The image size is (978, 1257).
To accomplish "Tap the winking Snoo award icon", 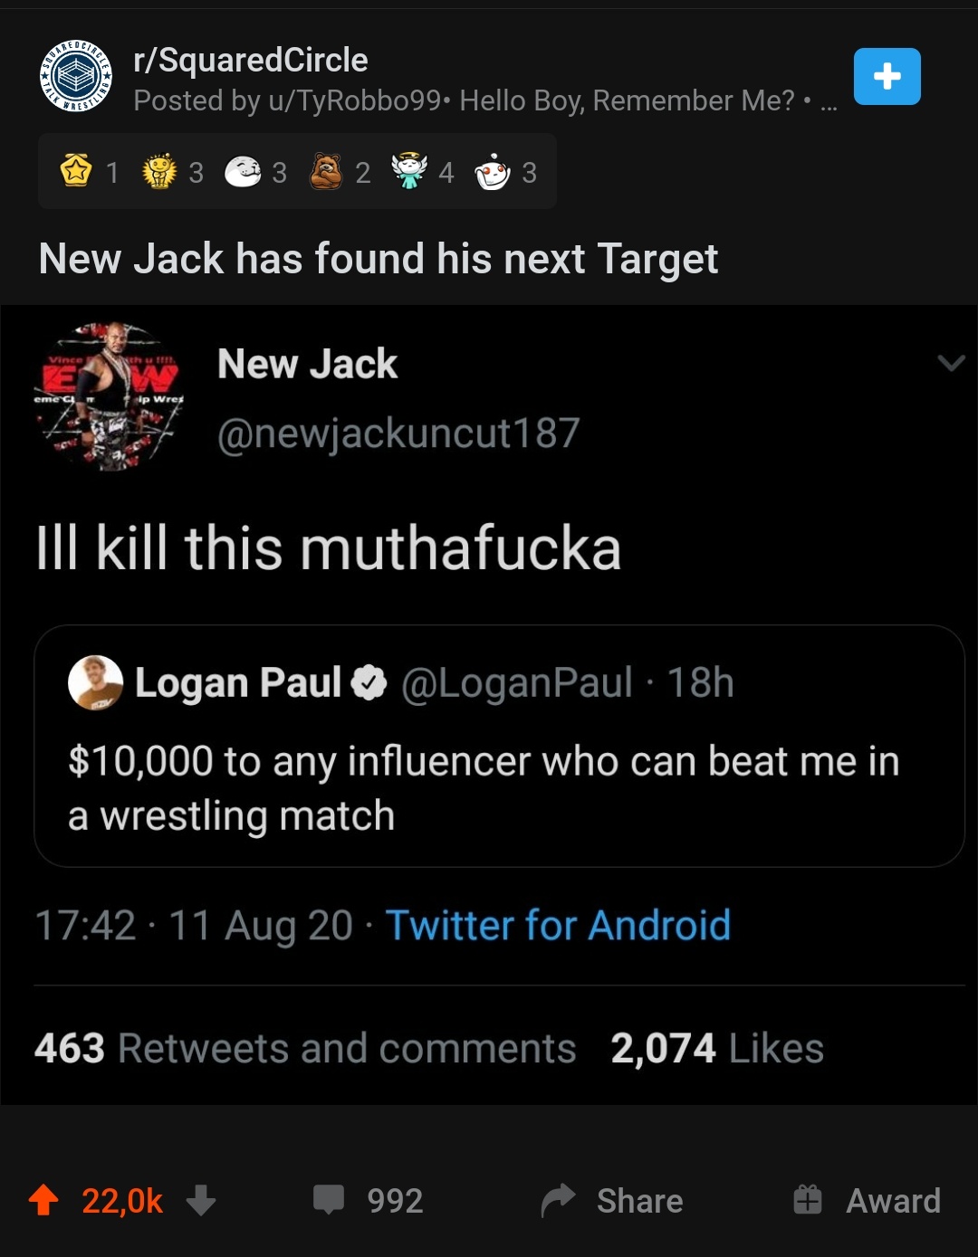I will [x=492, y=170].
